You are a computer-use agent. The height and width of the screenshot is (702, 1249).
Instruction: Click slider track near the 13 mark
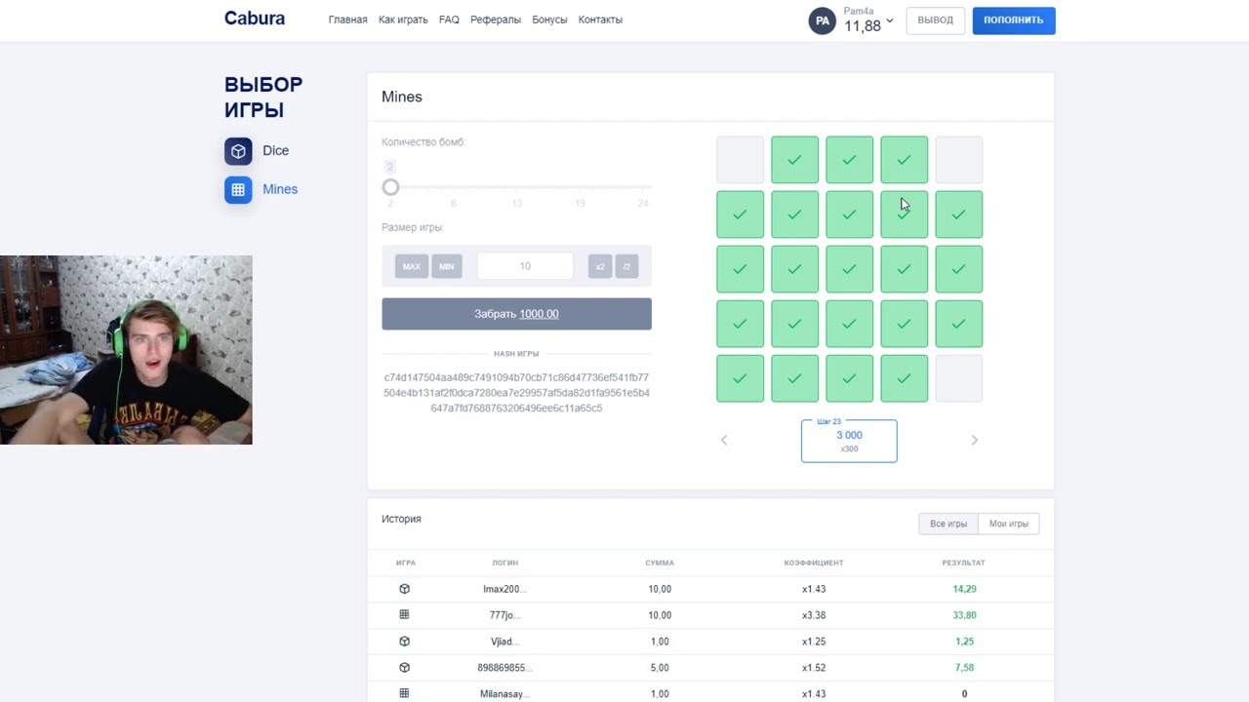point(517,187)
